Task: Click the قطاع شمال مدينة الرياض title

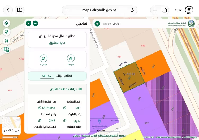Action: 57,36
